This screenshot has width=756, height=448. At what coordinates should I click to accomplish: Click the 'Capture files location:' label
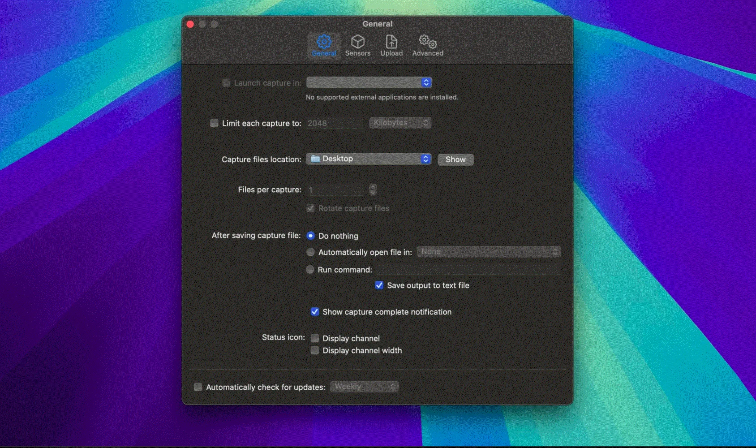pos(262,159)
